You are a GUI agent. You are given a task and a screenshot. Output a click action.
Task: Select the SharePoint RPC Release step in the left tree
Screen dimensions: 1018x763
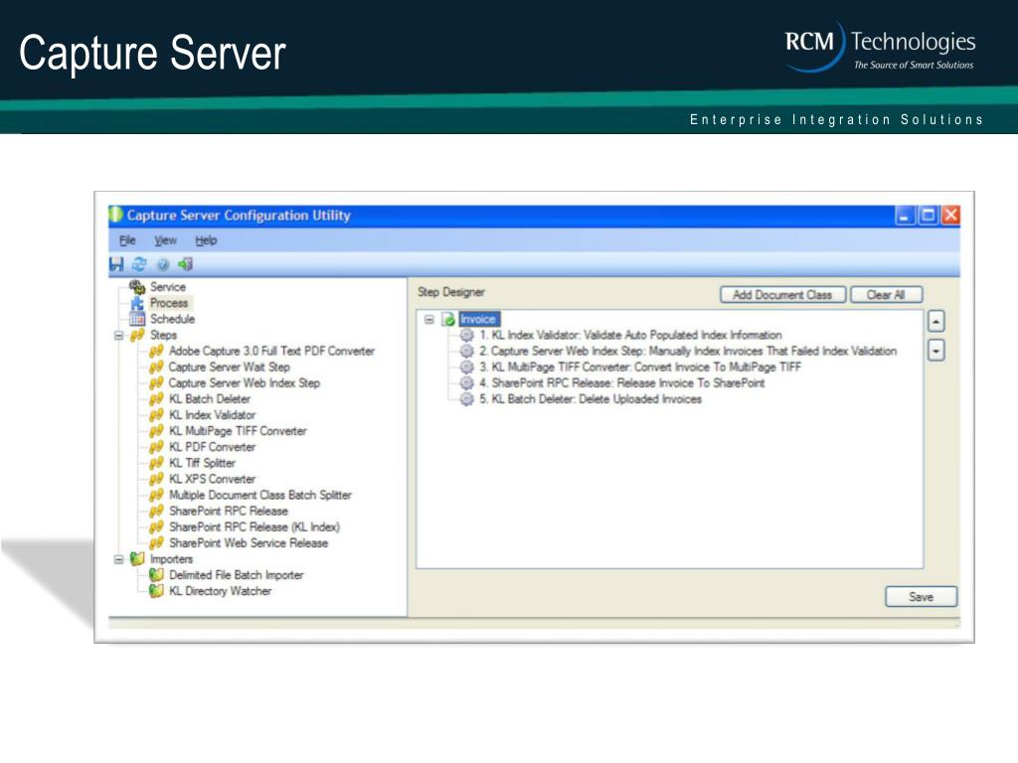coord(229,512)
